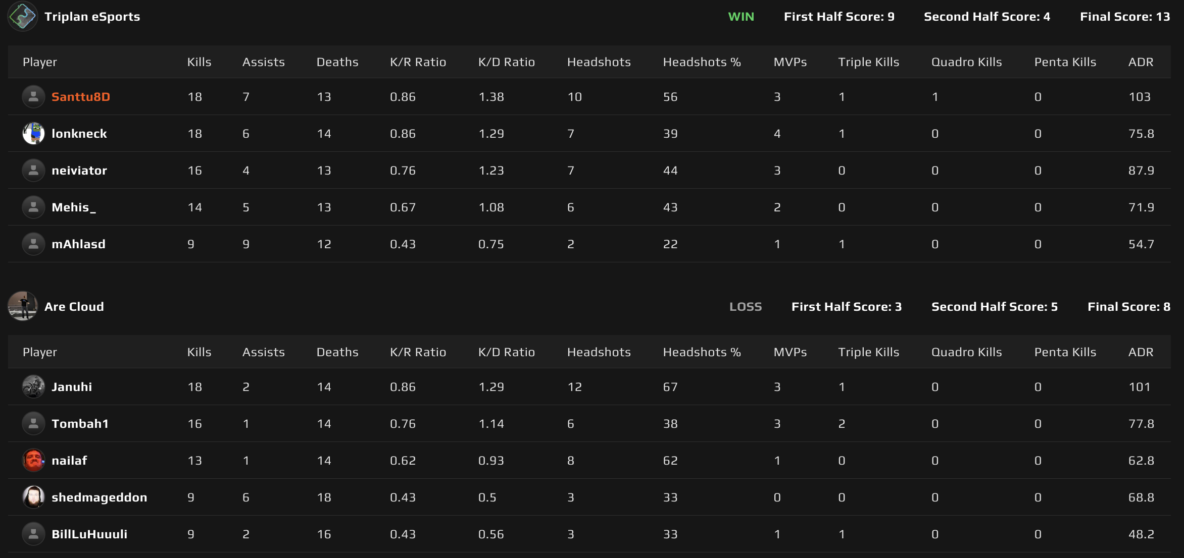
Task: Select neiviator's avatar icon
Action: [x=33, y=170]
